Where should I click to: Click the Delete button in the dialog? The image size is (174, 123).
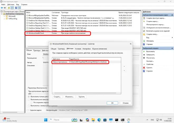[x=81, y=97]
